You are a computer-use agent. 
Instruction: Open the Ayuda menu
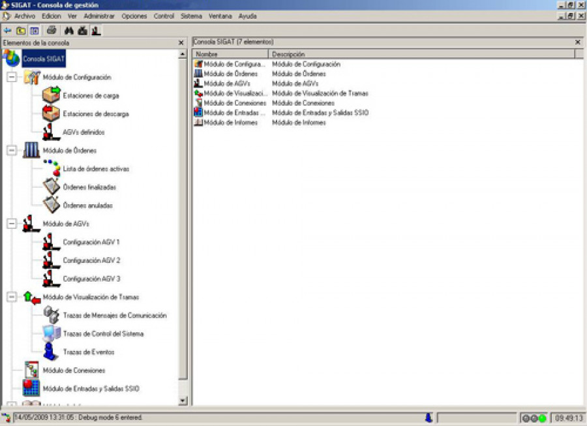pyautogui.click(x=247, y=16)
